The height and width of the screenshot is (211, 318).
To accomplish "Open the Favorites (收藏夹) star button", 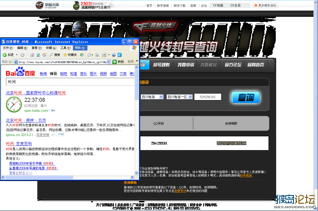I will [70, 55].
